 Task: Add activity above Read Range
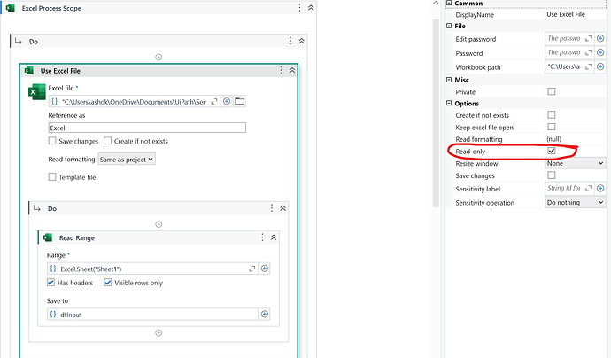159,224
